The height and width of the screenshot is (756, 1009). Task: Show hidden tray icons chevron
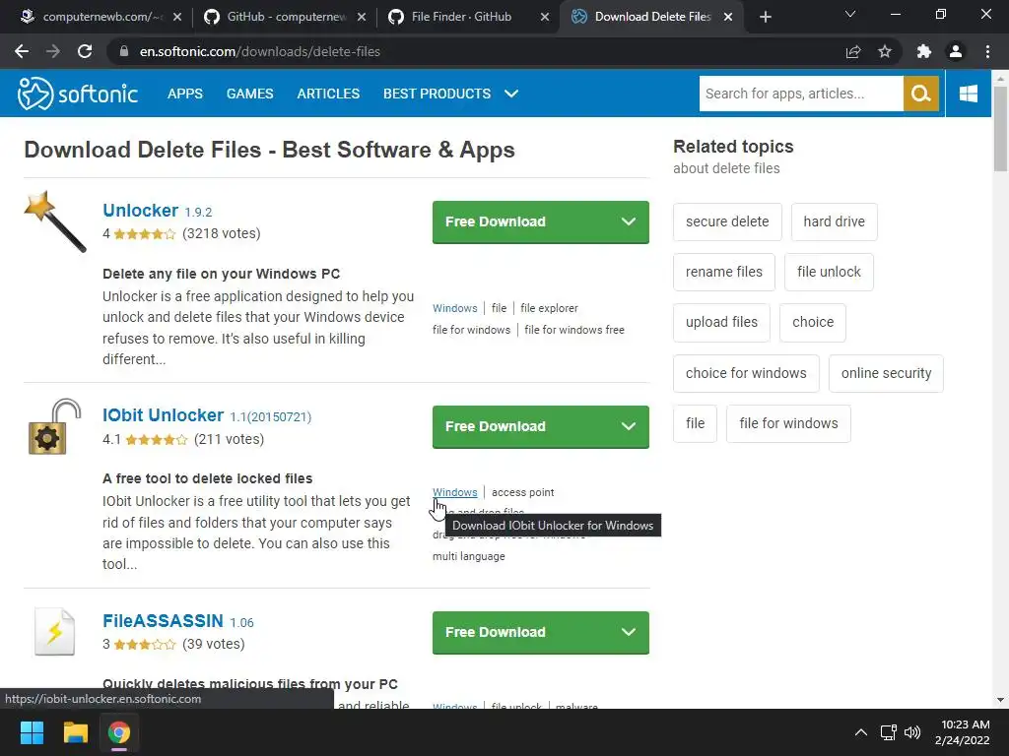tap(860, 732)
